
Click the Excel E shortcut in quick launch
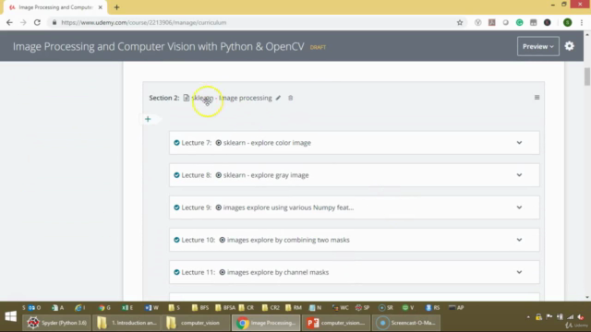click(127, 307)
